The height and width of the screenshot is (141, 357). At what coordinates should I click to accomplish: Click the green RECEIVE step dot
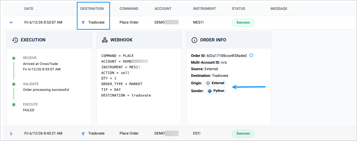point(14,58)
